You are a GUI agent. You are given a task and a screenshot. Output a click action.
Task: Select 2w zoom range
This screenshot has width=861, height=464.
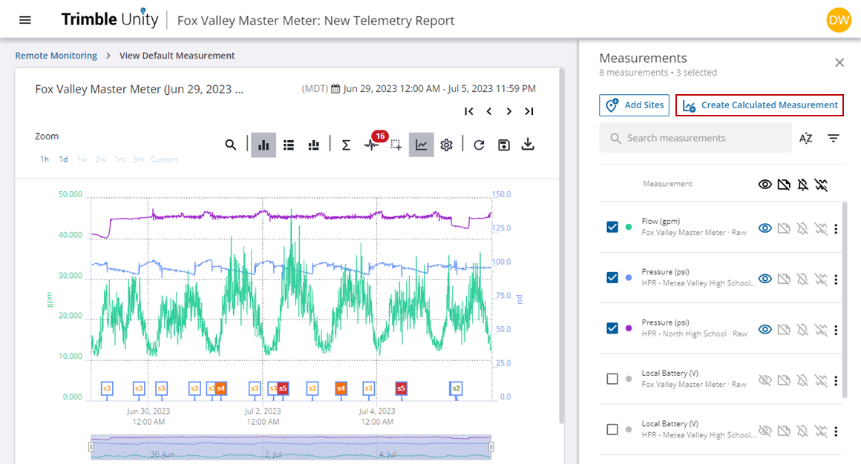(100, 159)
